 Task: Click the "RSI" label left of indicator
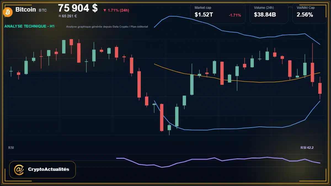pos(11,148)
